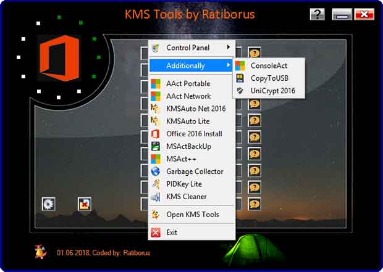Viewport: 383px width, 272px height.
Task: Click the '01.06.2018, Coded by: Ratiborus' text
Action: click(103, 253)
